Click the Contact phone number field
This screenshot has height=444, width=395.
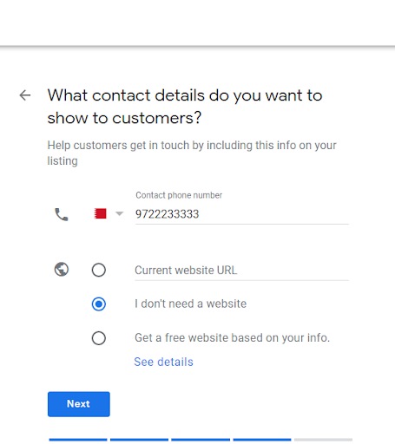(x=242, y=214)
